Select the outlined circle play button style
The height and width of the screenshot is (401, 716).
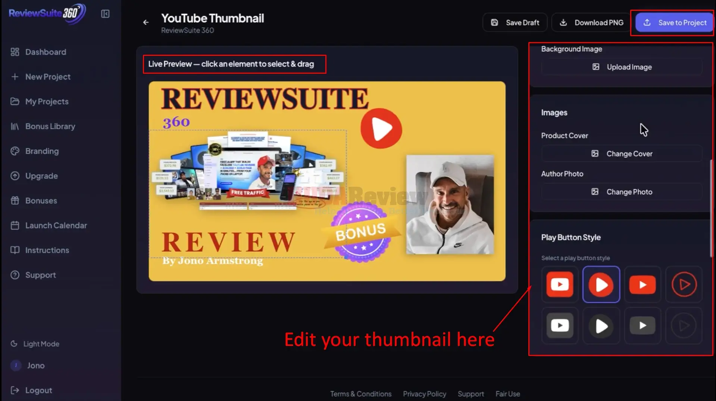pyautogui.click(x=684, y=284)
